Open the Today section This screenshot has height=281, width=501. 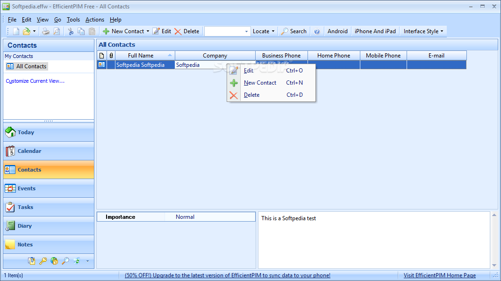click(49, 132)
